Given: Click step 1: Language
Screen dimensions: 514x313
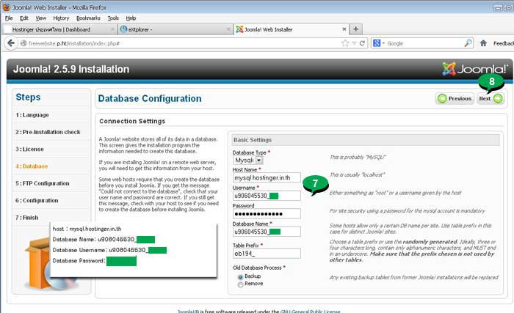Looking at the screenshot, I should click(32, 115).
